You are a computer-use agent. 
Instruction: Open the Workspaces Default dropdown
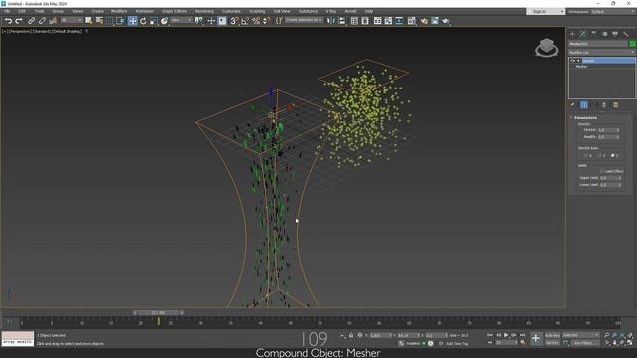(x=613, y=11)
